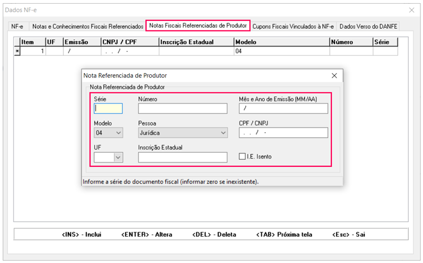Click the Mês e Ano de Emissão field
This screenshot has width=423, height=263.
pyautogui.click(x=283, y=109)
